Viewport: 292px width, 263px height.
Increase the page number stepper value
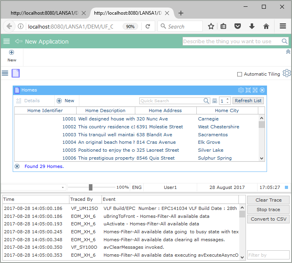[228, 99]
